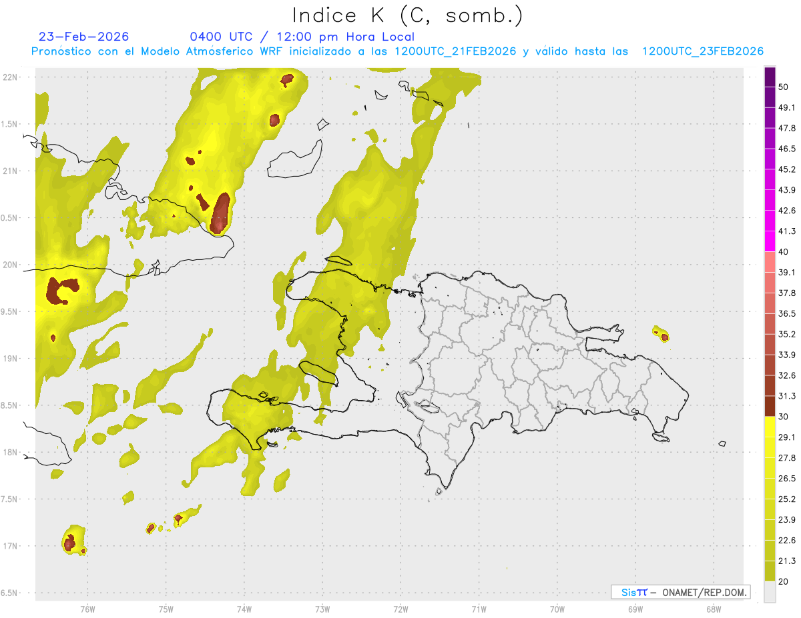Click the '72W' longitude label
801x618 pixels.
pyautogui.click(x=400, y=609)
